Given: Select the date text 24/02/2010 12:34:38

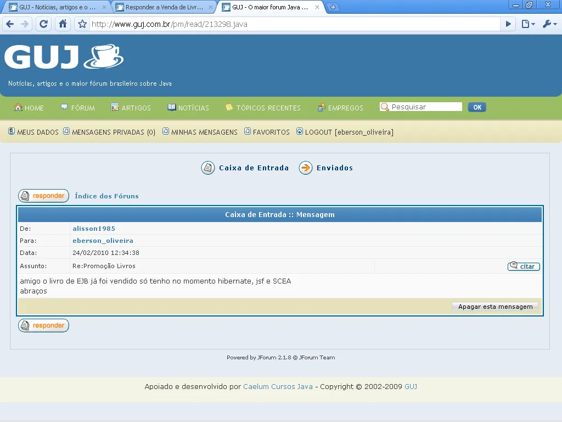Looking at the screenshot, I should coord(106,253).
